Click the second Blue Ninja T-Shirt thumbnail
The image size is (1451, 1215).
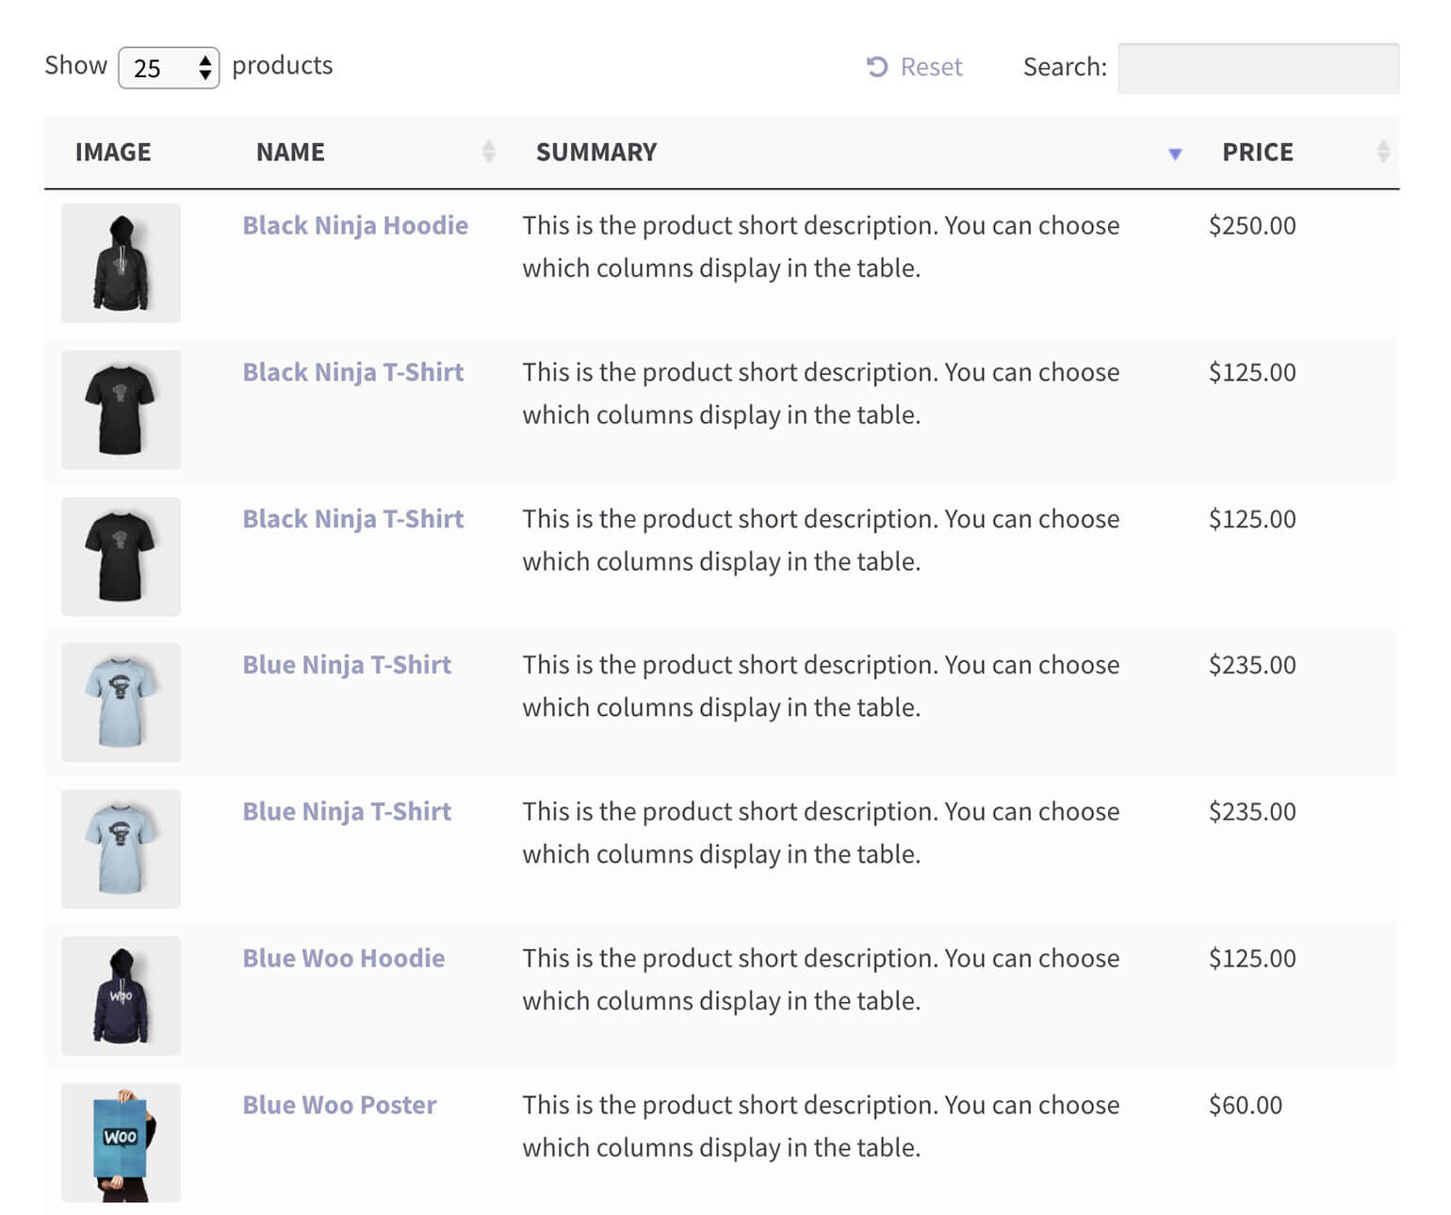tap(121, 850)
